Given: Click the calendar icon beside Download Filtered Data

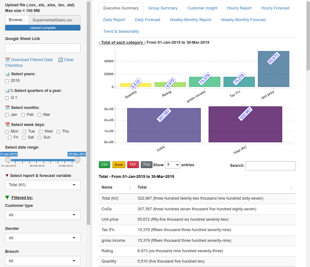Looking at the screenshot, I should [8, 60].
